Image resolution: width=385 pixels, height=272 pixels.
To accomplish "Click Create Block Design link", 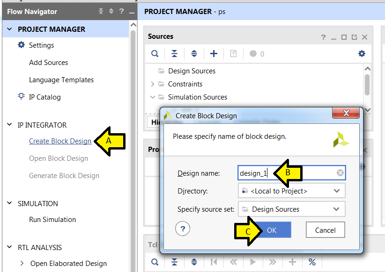I will [60, 141].
